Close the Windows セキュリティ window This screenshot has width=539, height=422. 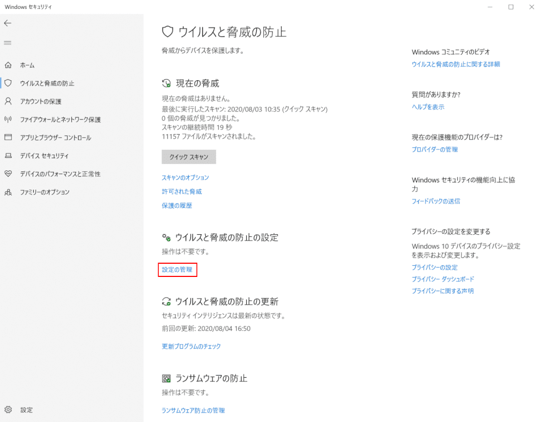[532, 7]
